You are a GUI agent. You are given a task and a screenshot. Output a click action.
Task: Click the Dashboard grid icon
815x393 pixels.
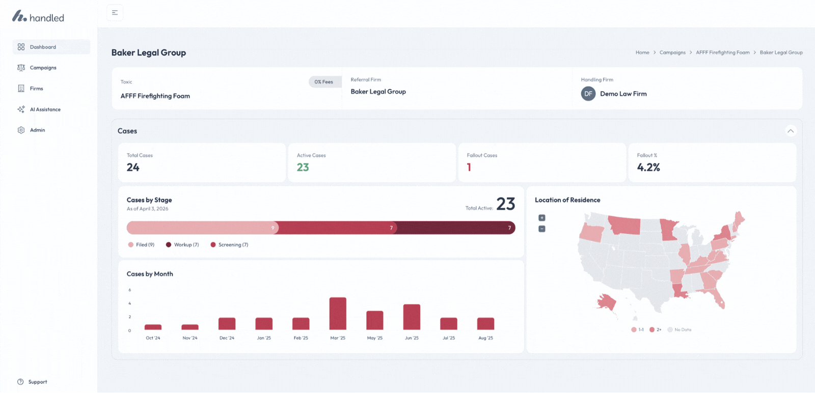(x=21, y=47)
